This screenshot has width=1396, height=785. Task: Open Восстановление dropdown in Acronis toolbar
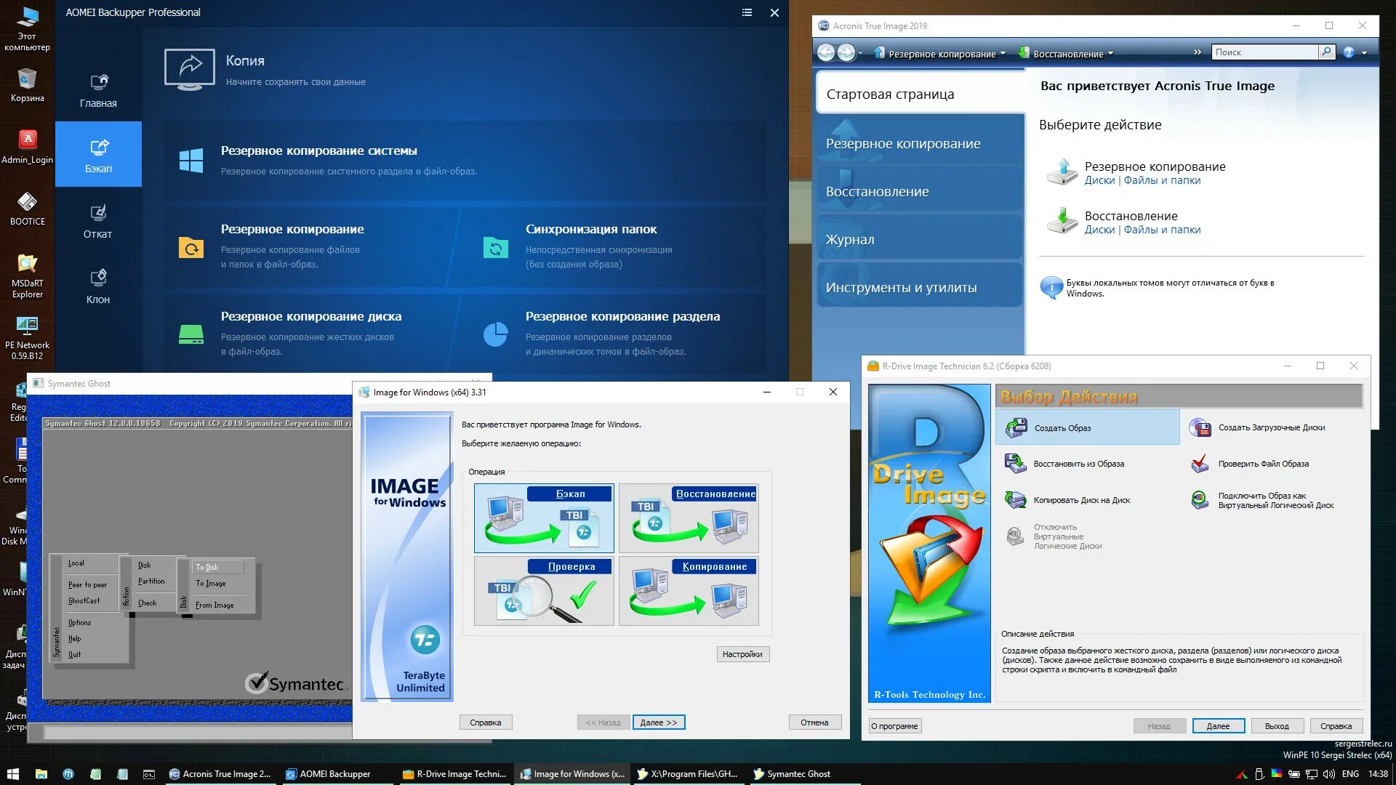click(x=1066, y=53)
